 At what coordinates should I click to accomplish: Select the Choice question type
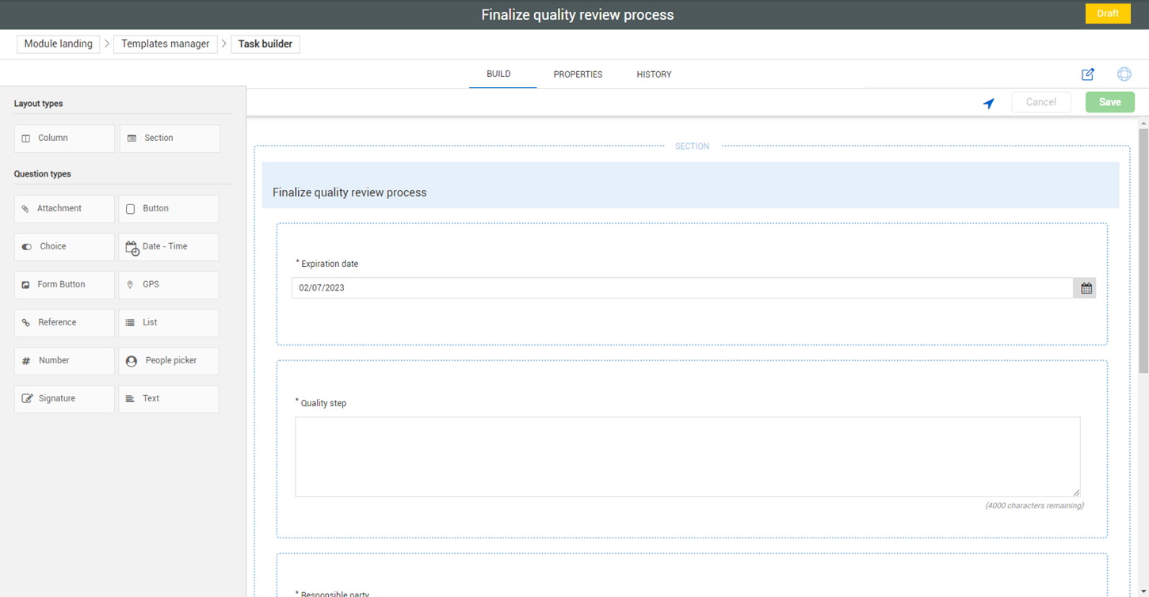click(64, 247)
